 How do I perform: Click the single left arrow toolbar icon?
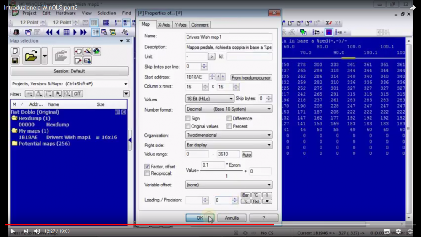tap(58, 32)
